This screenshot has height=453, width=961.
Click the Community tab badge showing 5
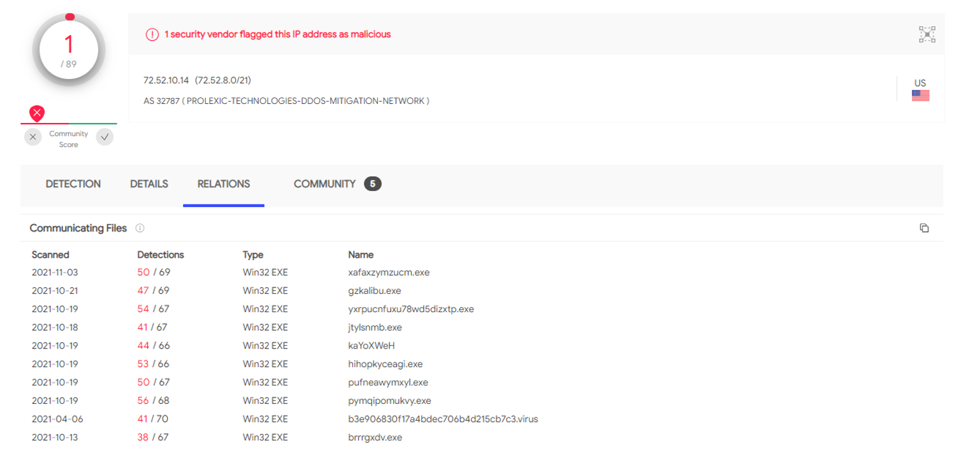pyautogui.click(x=373, y=184)
